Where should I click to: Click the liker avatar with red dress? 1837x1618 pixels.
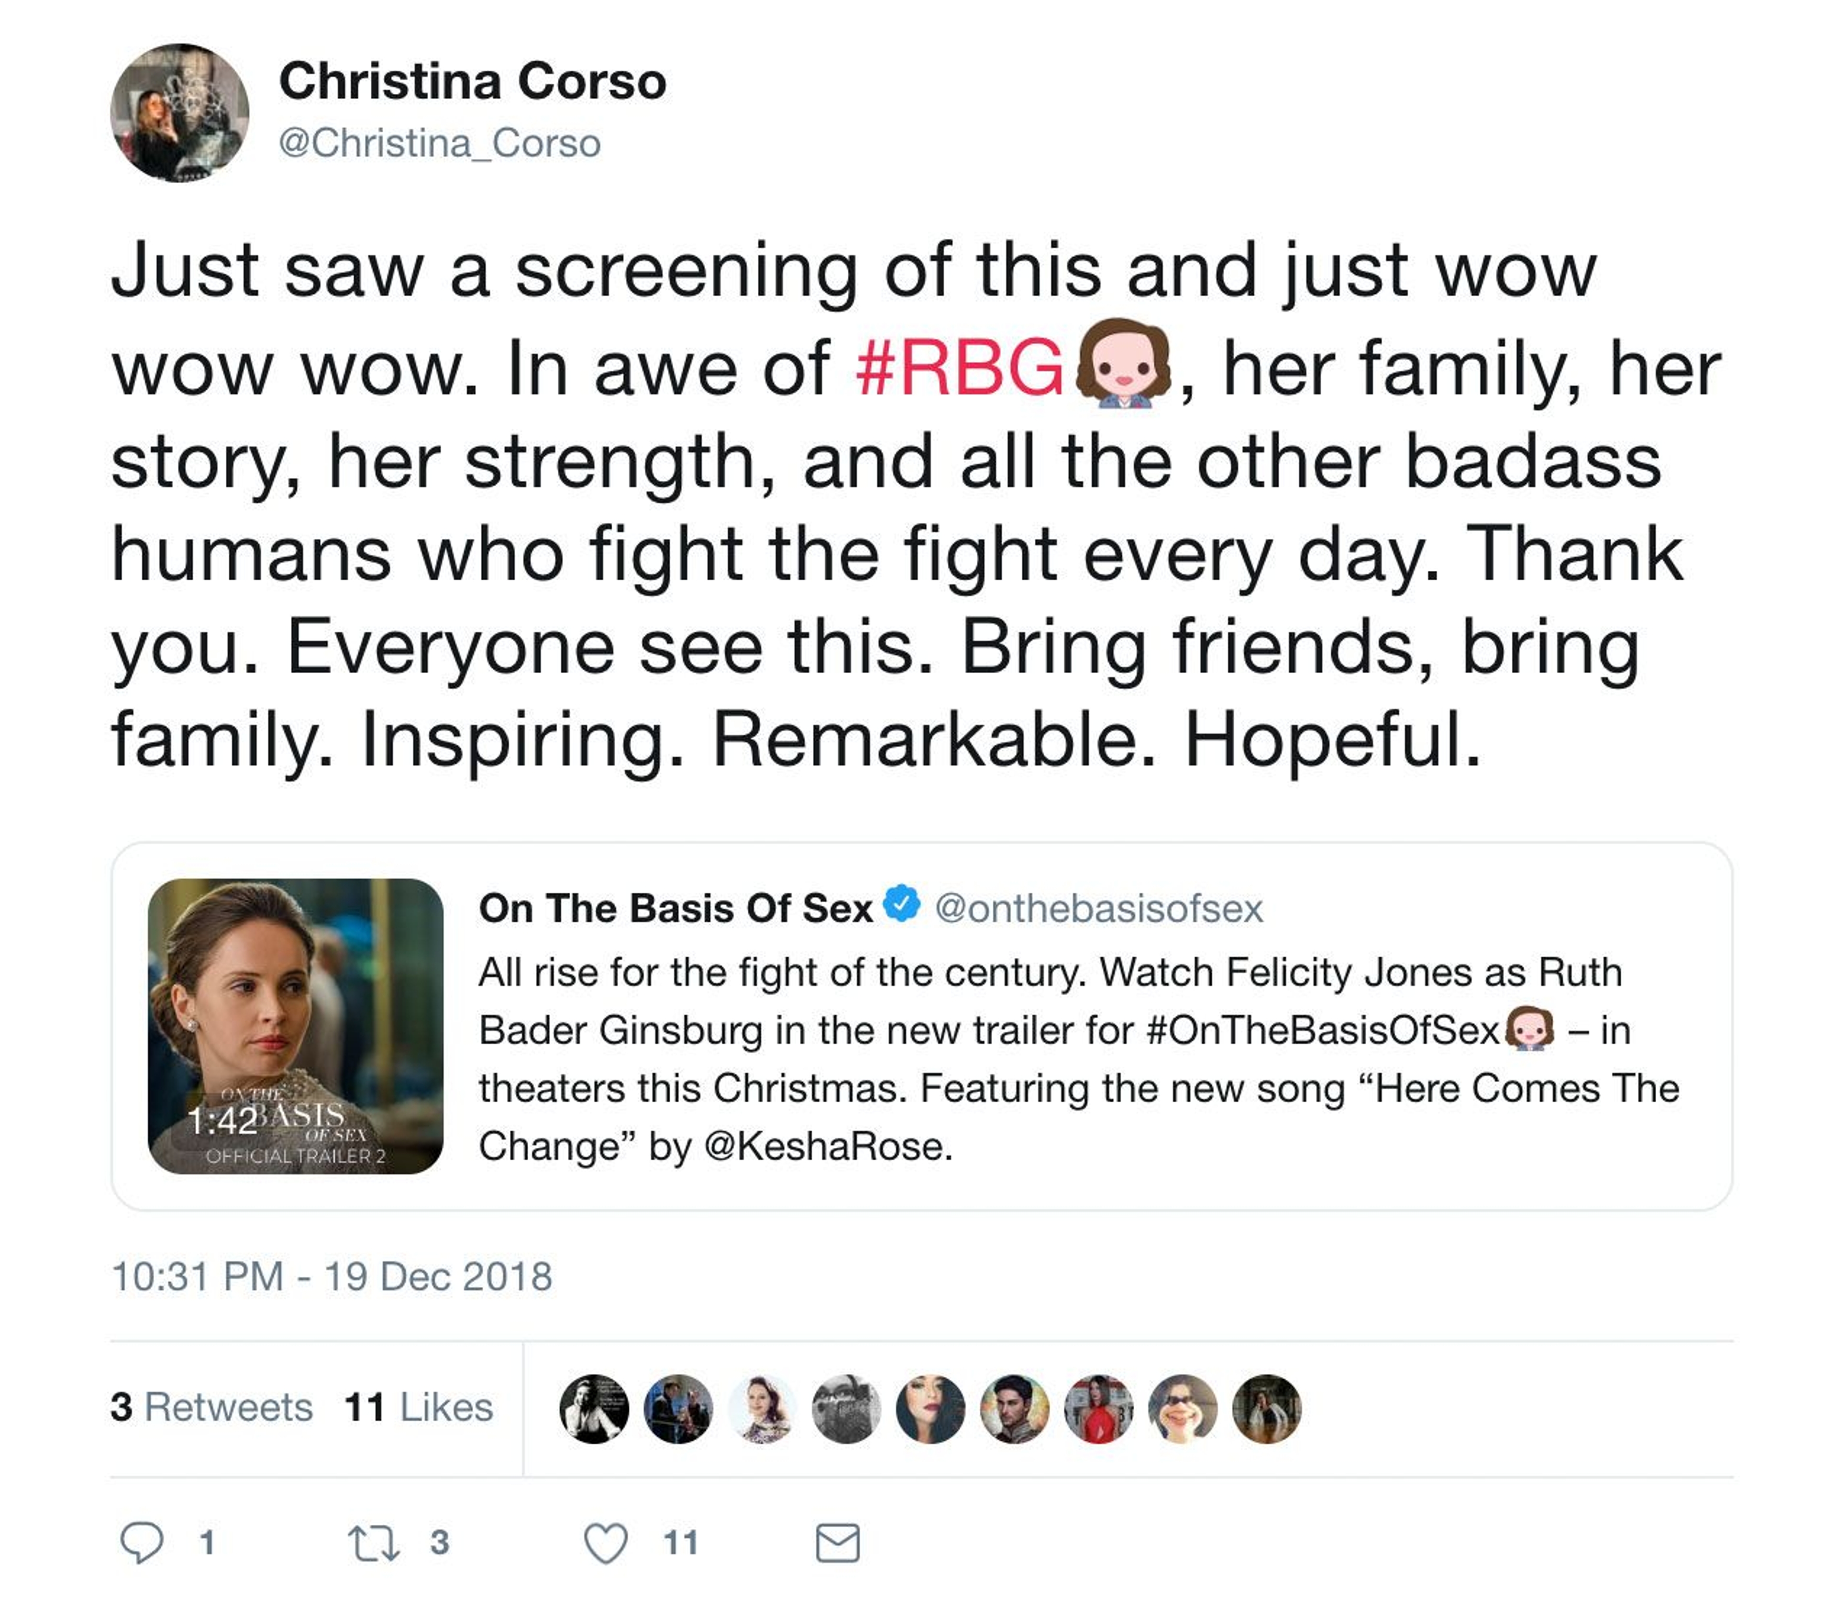point(1098,1408)
